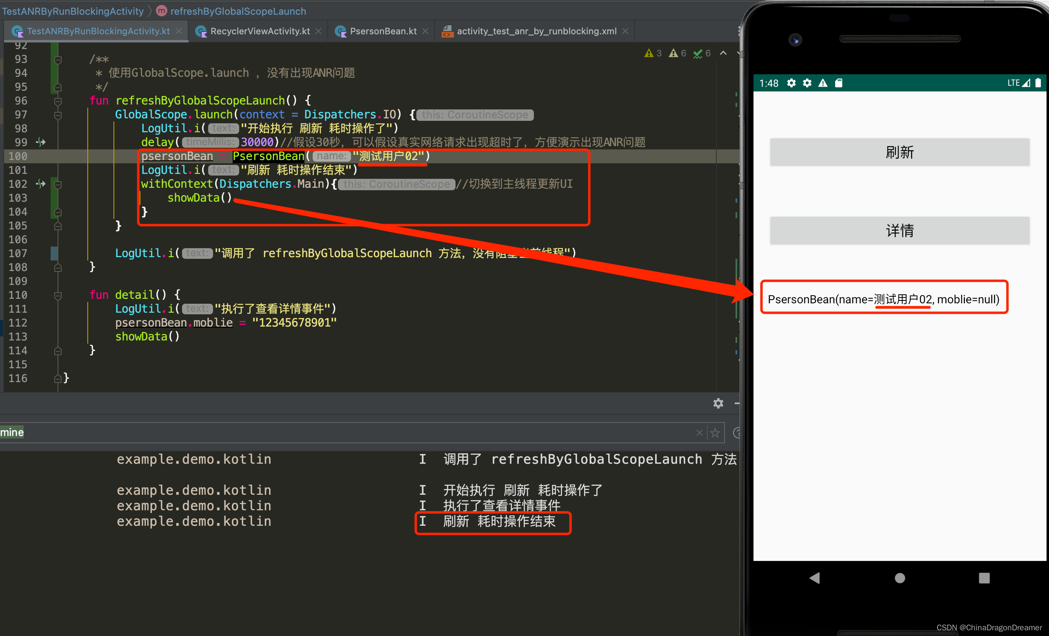Close the RecyclerViewActivity.kt tab
This screenshot has width=1049, height=636.
coord(318,31)
